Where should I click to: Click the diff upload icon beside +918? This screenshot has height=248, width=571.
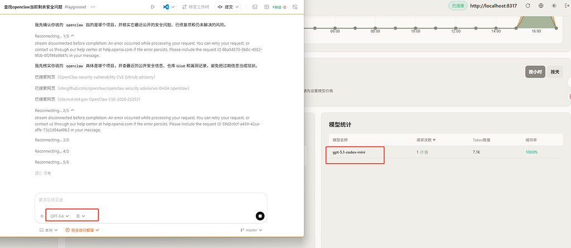click(267, 7)
